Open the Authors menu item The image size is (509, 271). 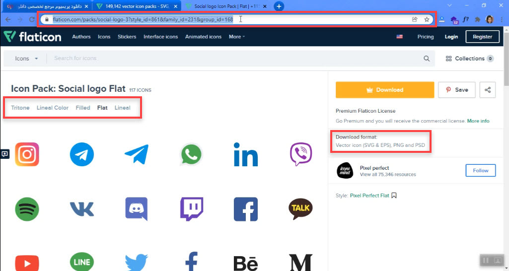click(x=81, y=37)
